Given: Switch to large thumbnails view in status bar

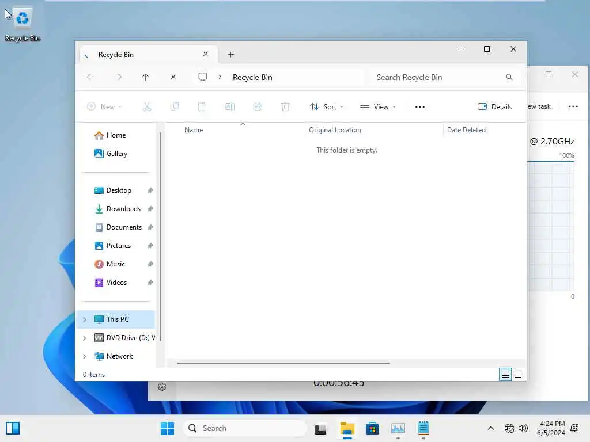Looking at the screenshot, I should [518, 374].
